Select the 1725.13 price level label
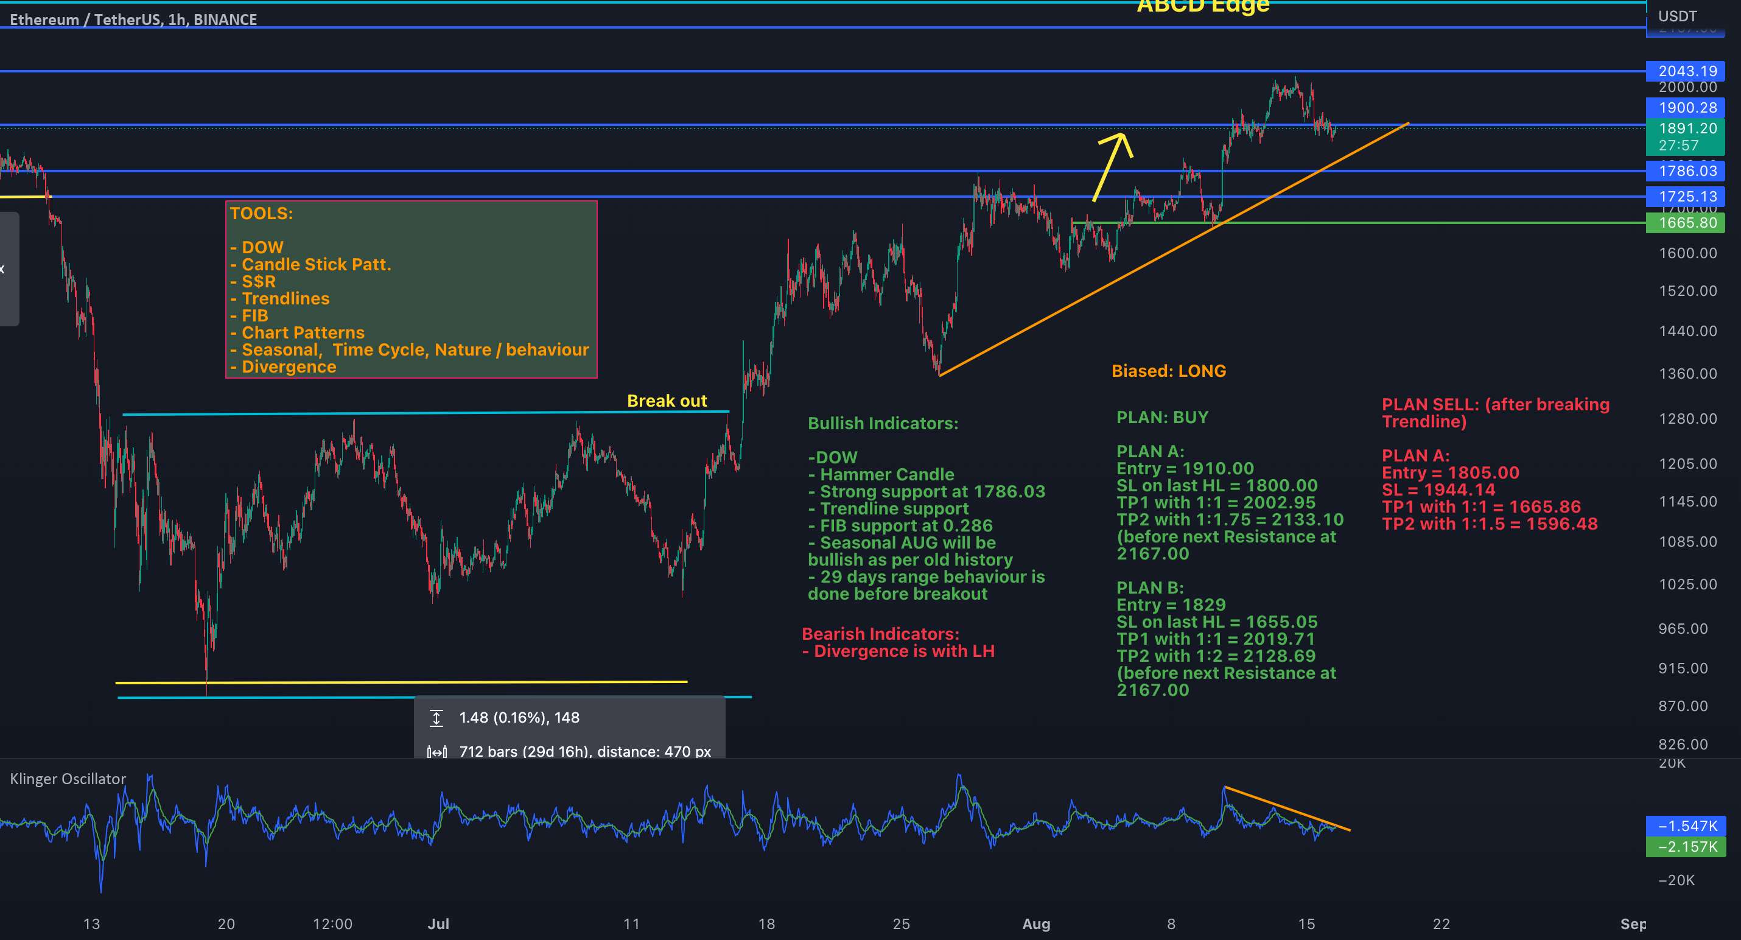 pyautogui.click(x=1686, y=197)
